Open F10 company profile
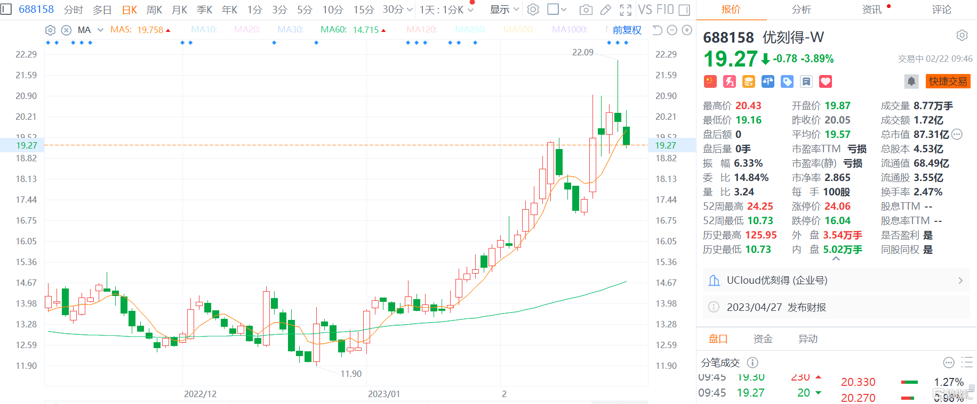The width and height of the screenshot is (977, 404). coord(665,10)
